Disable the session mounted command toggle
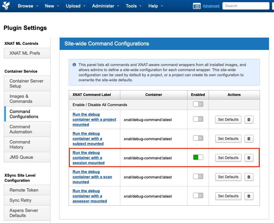 [198, 157]
